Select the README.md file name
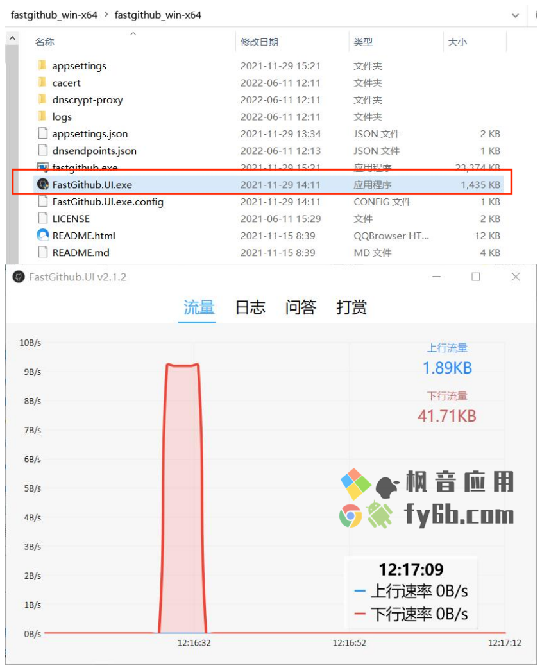 coord(81,252)
